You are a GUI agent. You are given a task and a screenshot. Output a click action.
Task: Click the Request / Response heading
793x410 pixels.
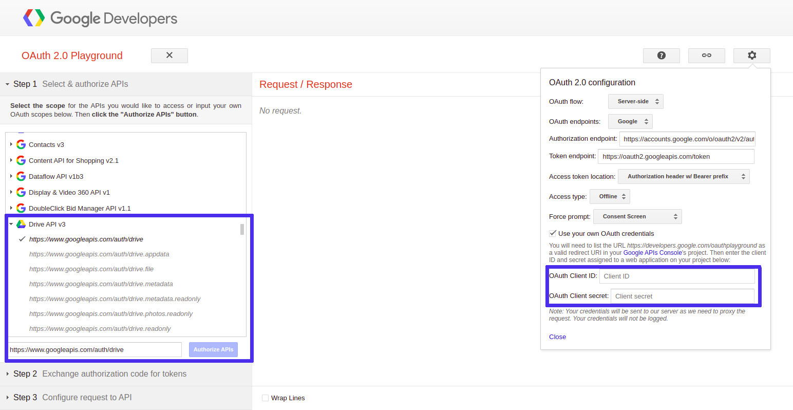(x=306, y=84)
